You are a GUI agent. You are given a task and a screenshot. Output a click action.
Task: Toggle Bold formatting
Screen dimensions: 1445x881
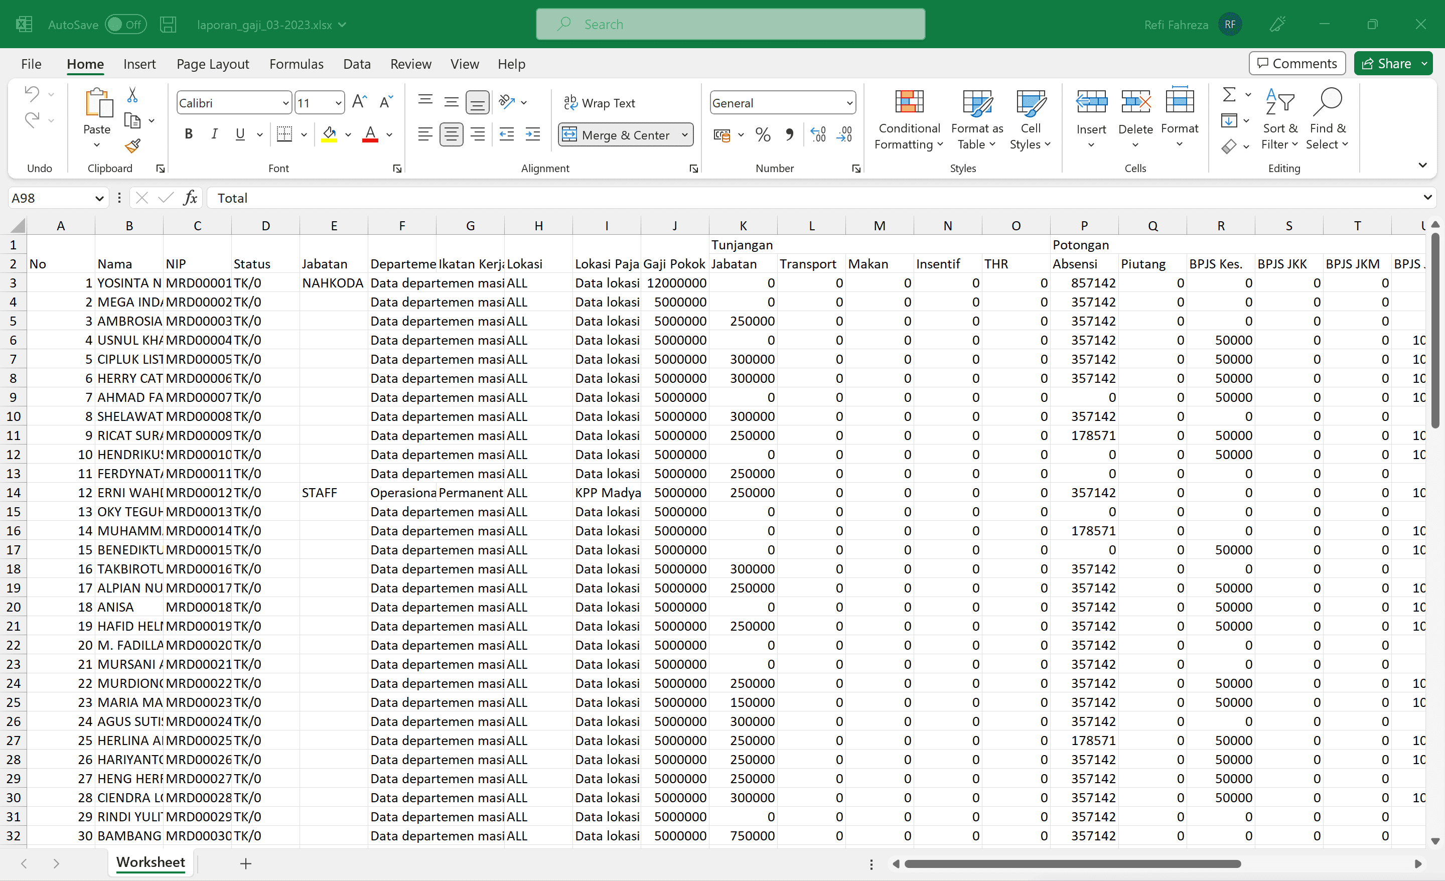point(188,135)
